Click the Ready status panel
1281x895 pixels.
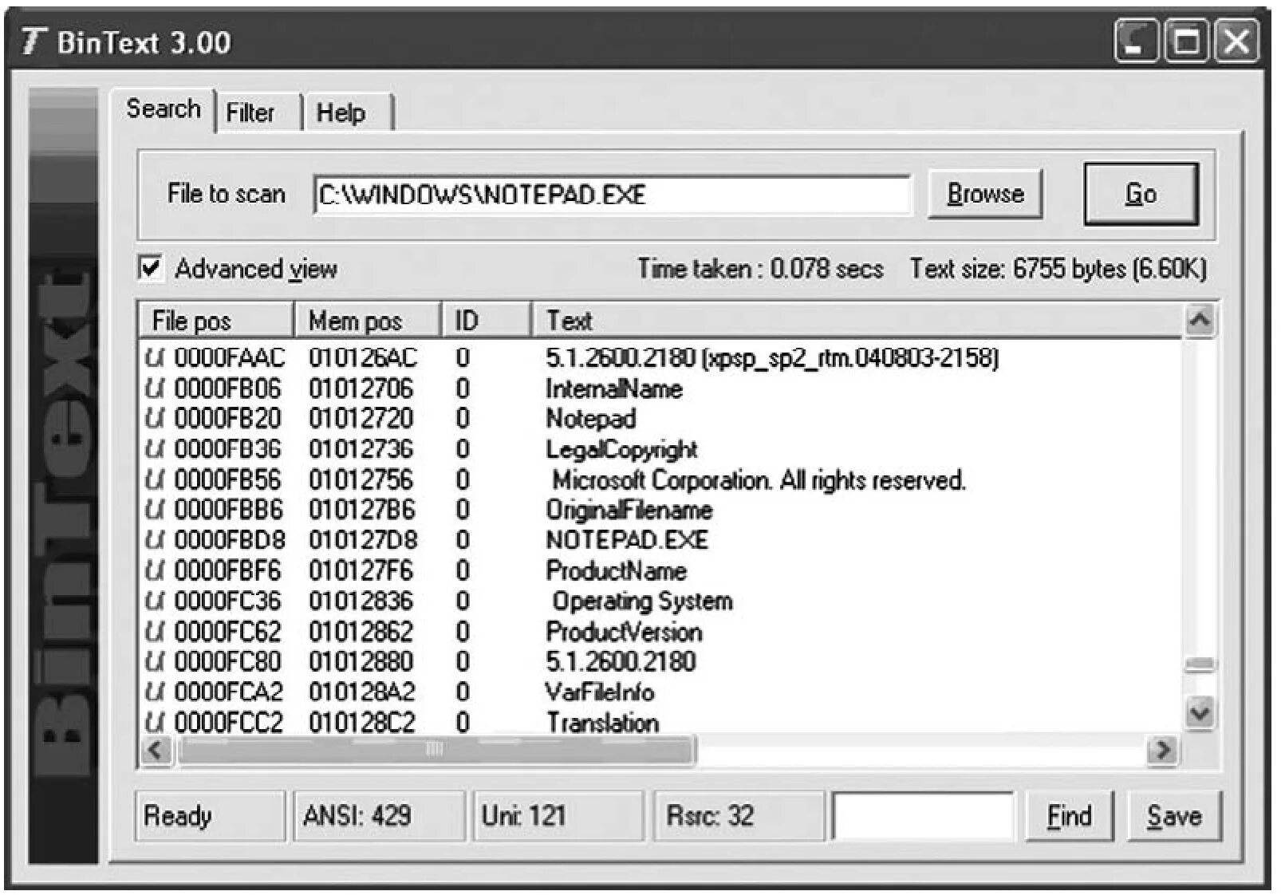(210, 816)
